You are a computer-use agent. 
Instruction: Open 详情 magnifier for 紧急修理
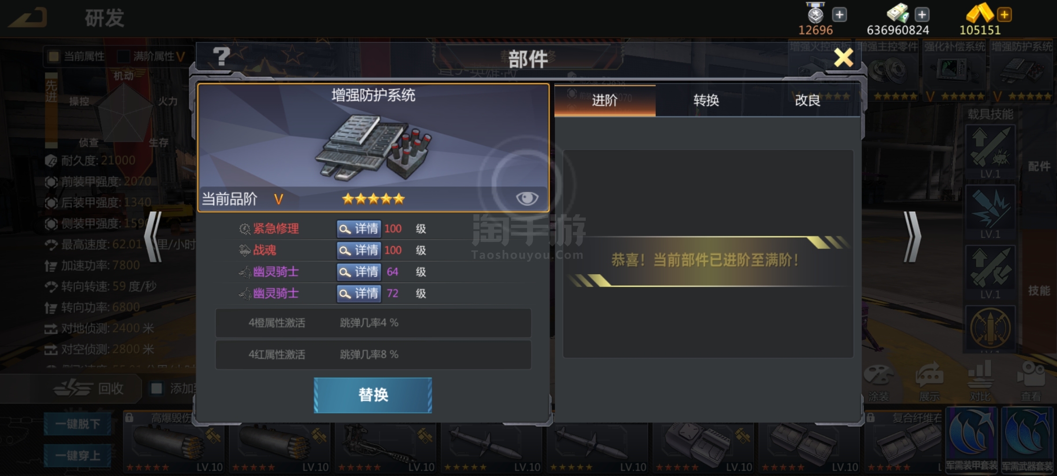click(x=359, y=229)
